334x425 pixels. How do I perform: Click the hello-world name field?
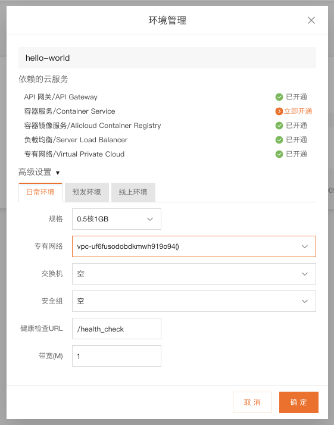tap(167, 58)
